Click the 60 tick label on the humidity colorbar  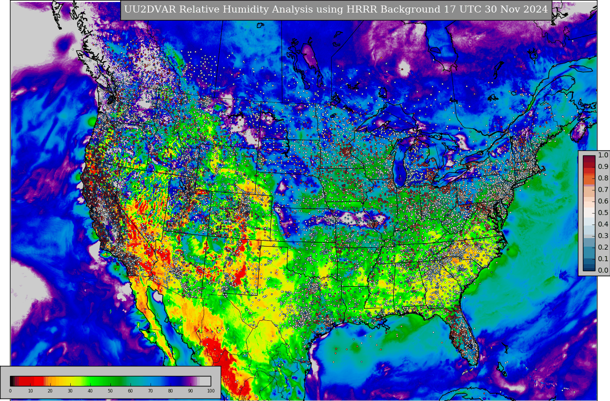pos(130,391)
